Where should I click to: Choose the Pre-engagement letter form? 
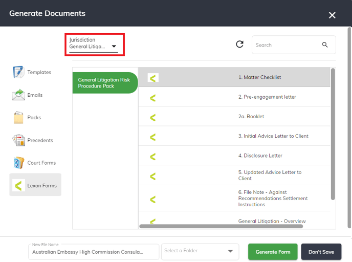tap(234, 97)
